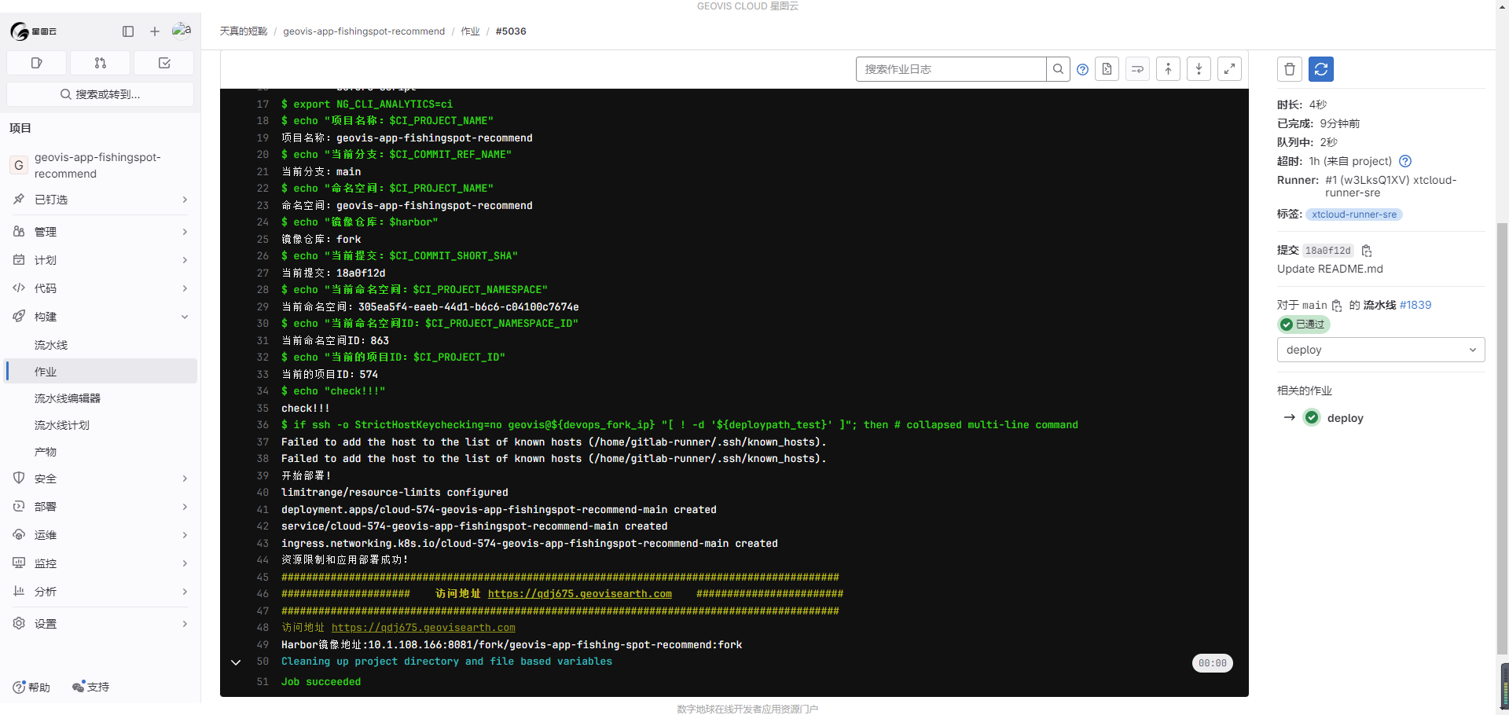Screen dimensions: 1509x715
Task: Click the 天真的短靴 breadcrumb
Action: pyautogui.click(x=244, y=31)
